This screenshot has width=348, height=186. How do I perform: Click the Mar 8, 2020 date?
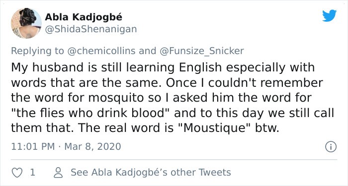pos(92,147)
